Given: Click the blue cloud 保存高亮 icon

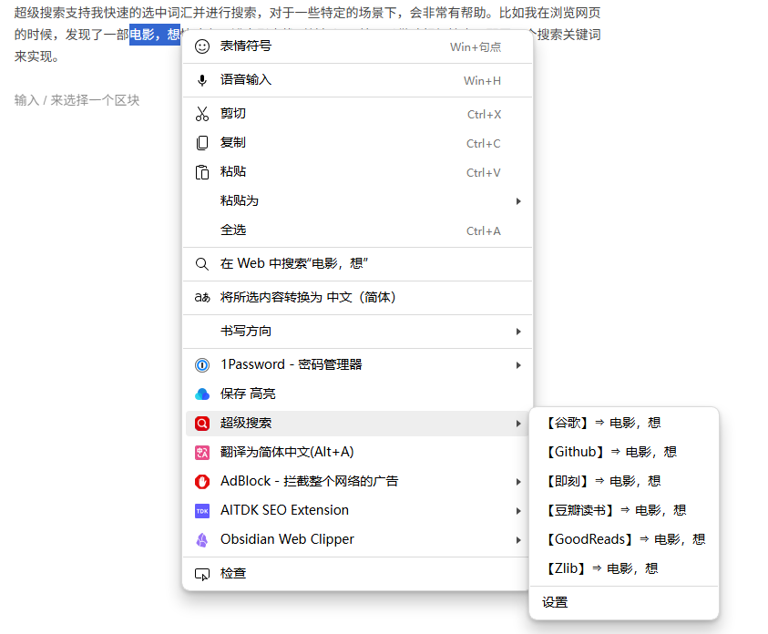Looking at the screenshot, I should [x=201, y=394].
